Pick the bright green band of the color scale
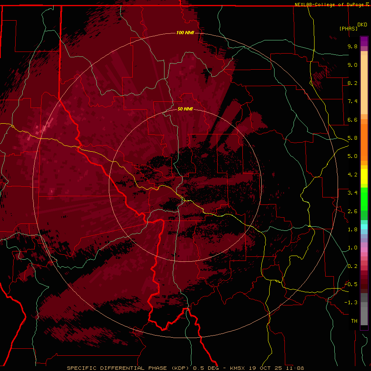This screenshot has height=371, width=371. click(364, 199)
